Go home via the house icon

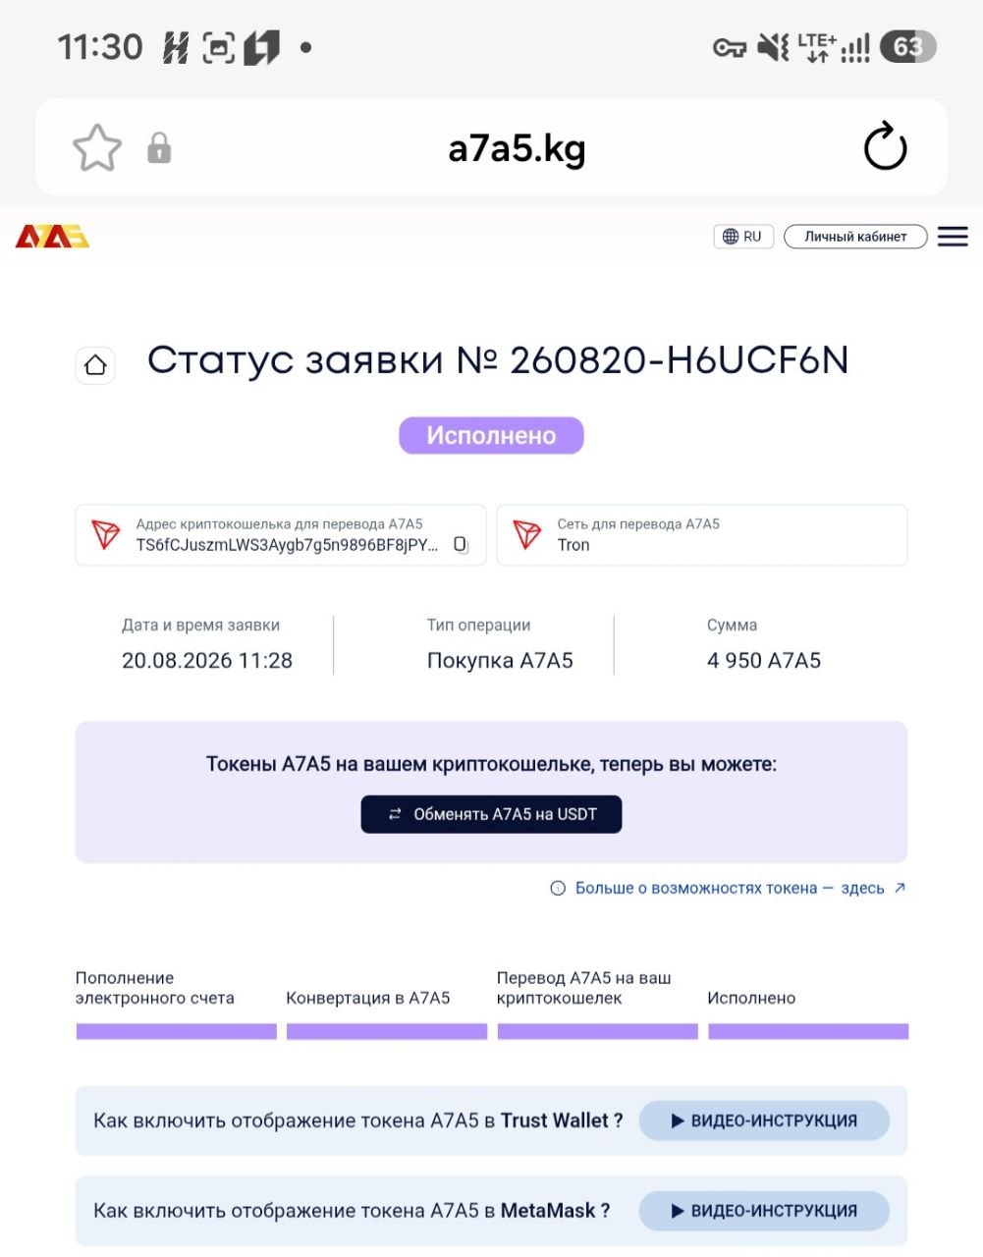coord(95,365)
